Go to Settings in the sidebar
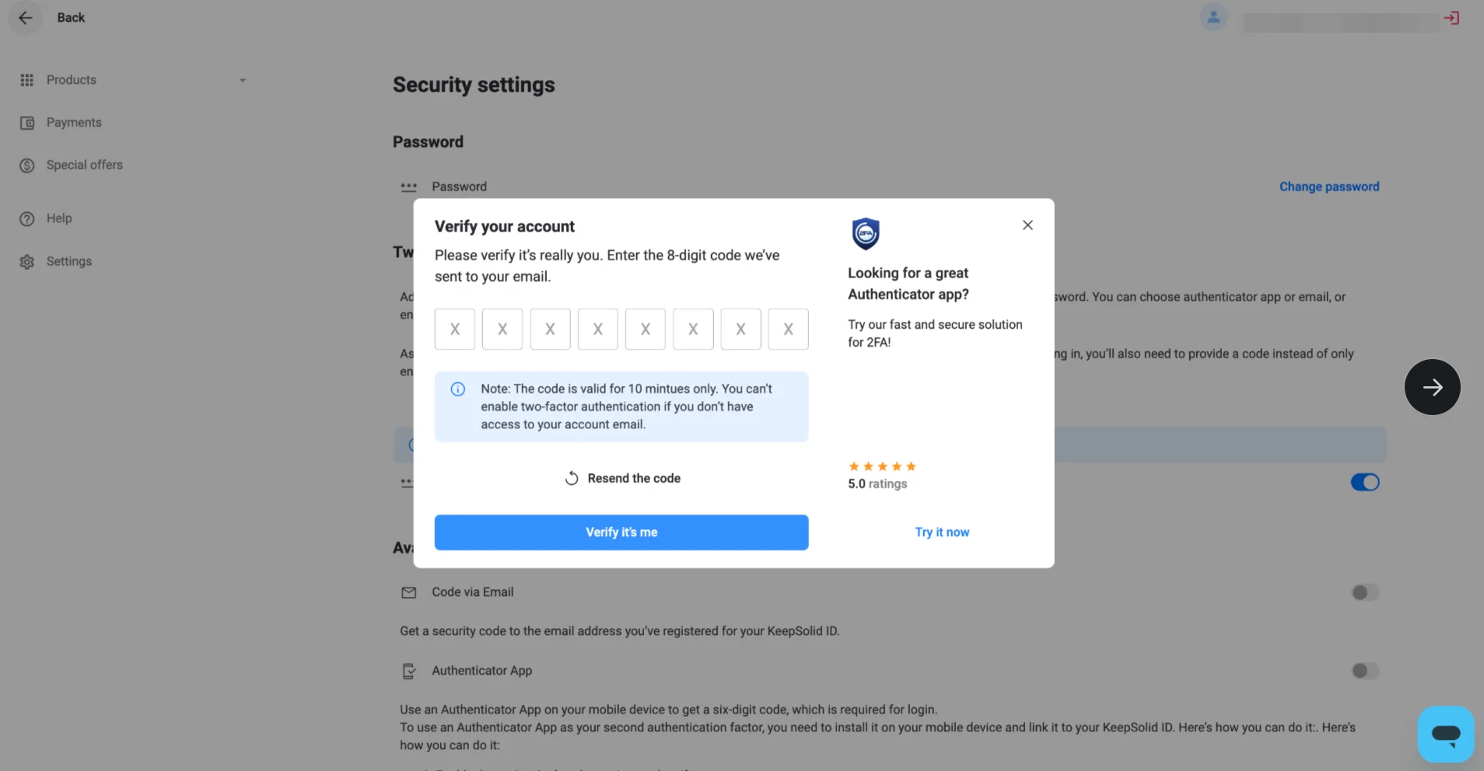Image resolution: width=1484 pixels, height=771 pixels. (68, 262)
